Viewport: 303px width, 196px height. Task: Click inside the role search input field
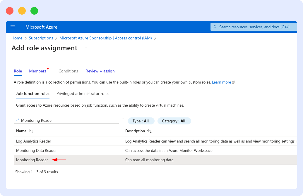tap(67, 120)
